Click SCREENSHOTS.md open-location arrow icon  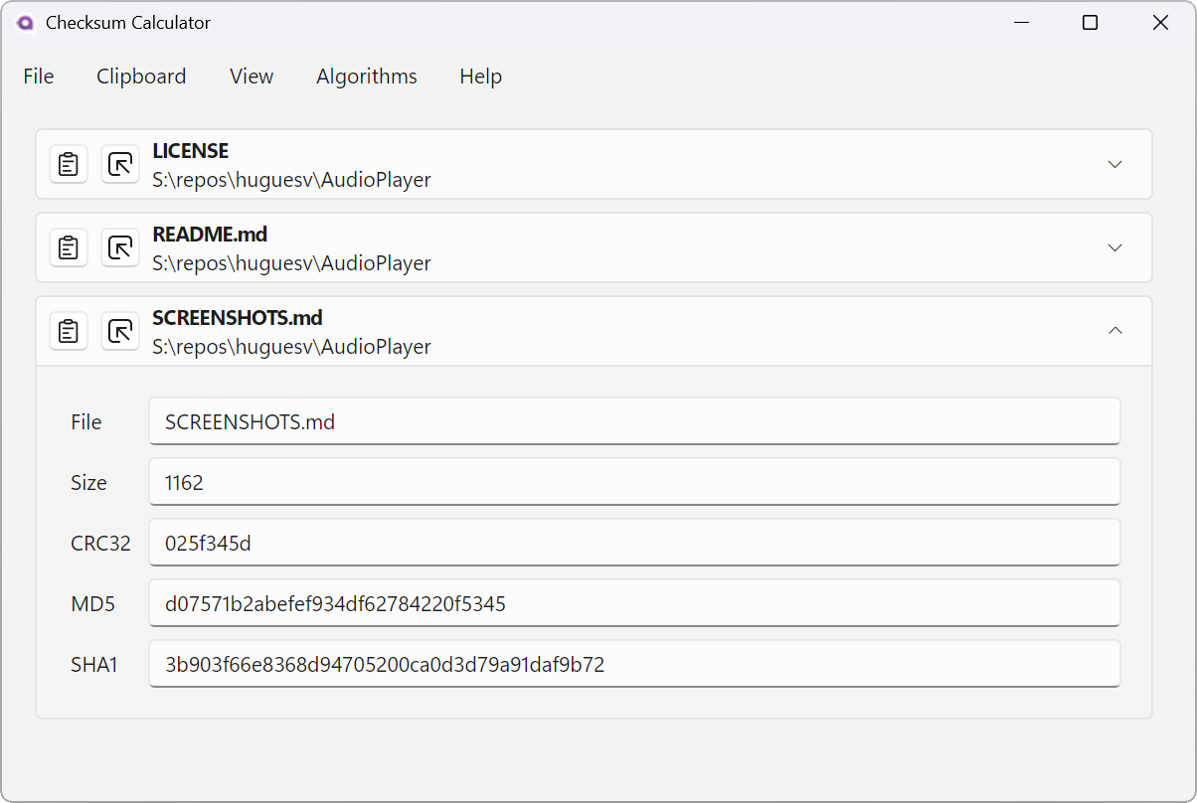120,331
